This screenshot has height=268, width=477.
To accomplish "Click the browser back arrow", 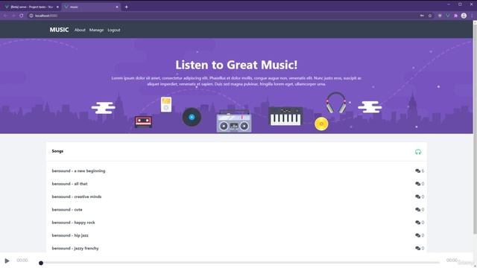I will [5, 16].
